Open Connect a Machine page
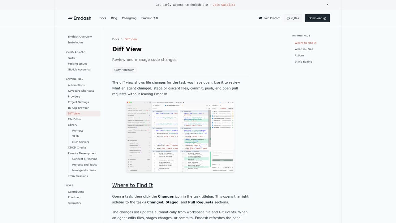Viewport: 396px width, 223px height. pos(85,159)
